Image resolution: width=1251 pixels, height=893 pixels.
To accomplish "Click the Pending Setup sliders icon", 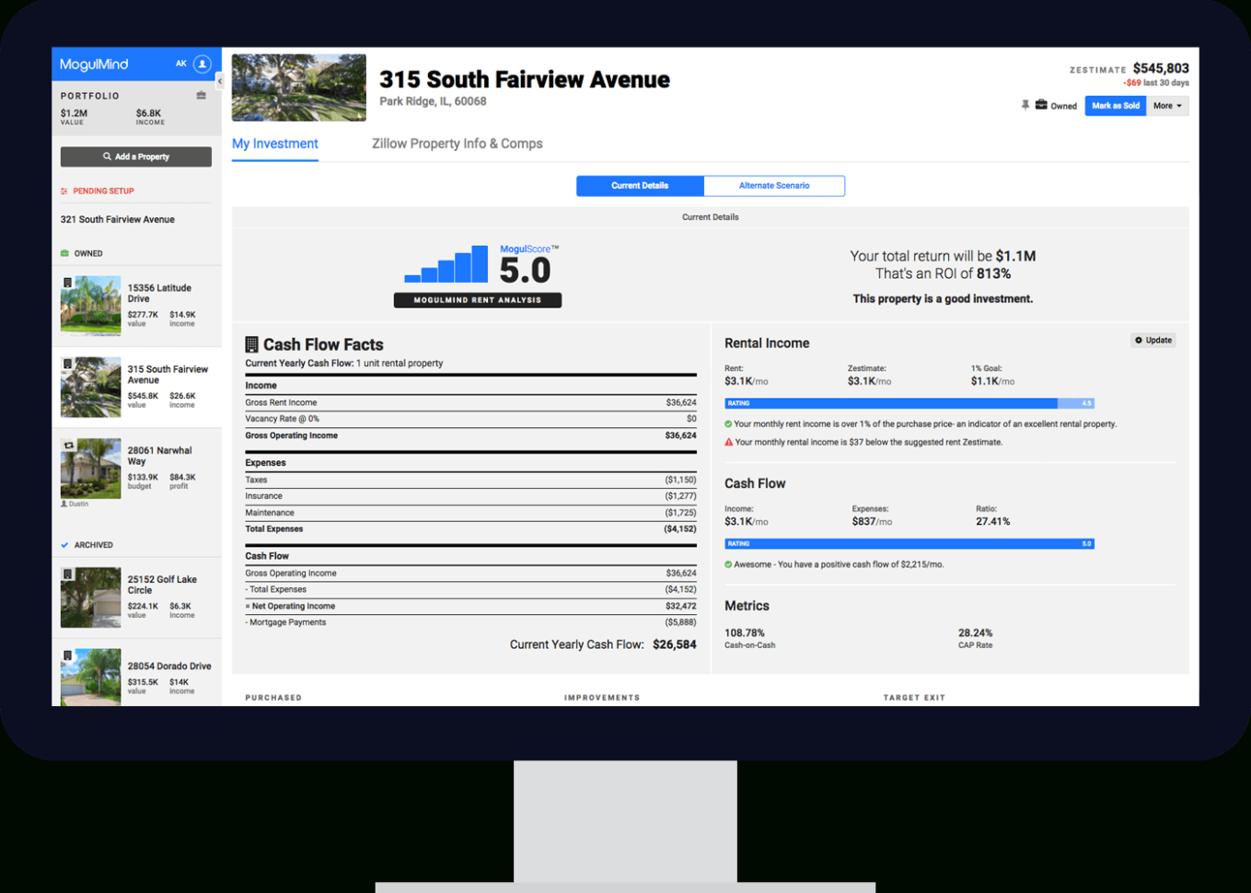I will pyautogui.click(x=64, y=191).
